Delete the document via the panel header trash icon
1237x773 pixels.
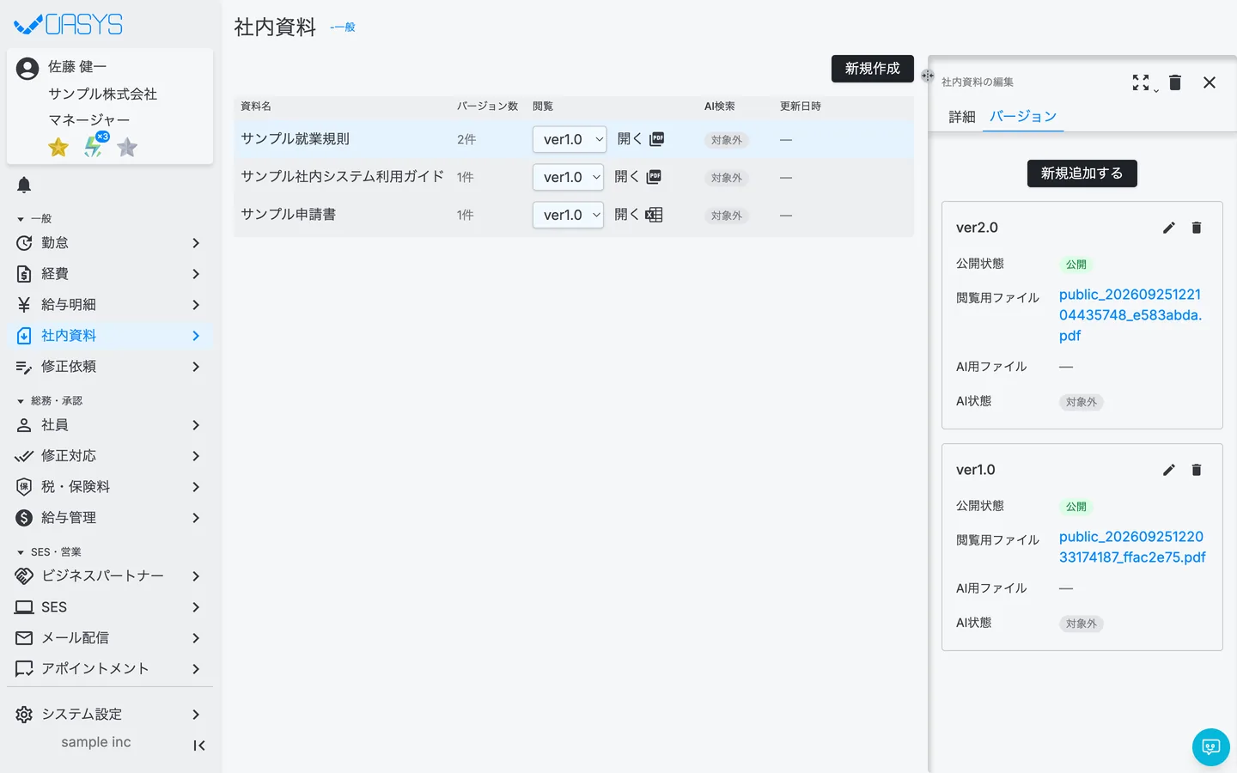[x=1175, y=82]
